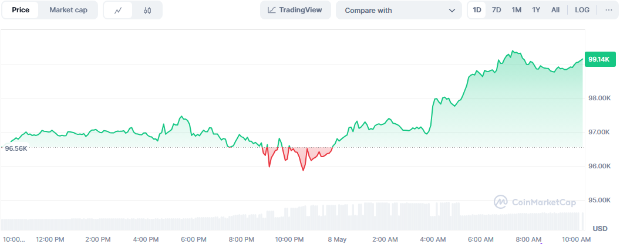This screenshot has height=244, width=620.
Task: Click the TradingView chart icon
Action: [x=272, y=10]
